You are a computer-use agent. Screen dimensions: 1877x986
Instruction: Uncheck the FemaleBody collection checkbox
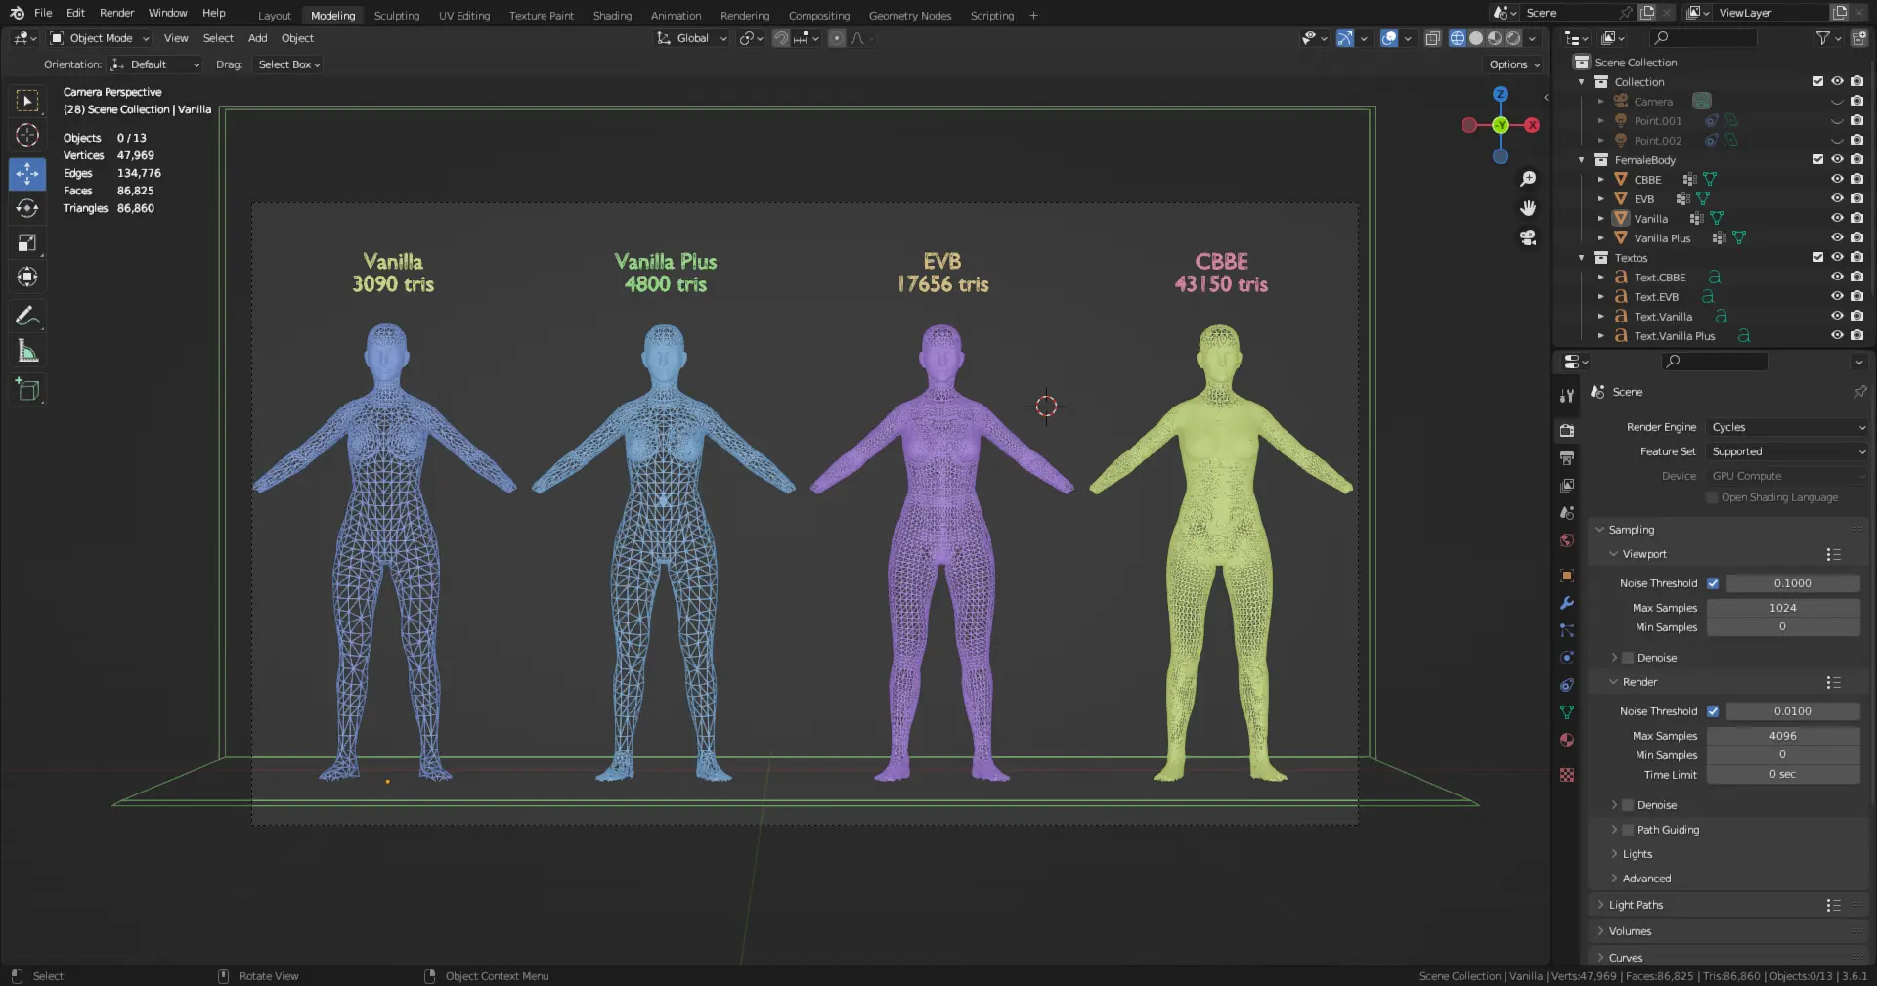pyautogui.click(x=1818, y=159)
